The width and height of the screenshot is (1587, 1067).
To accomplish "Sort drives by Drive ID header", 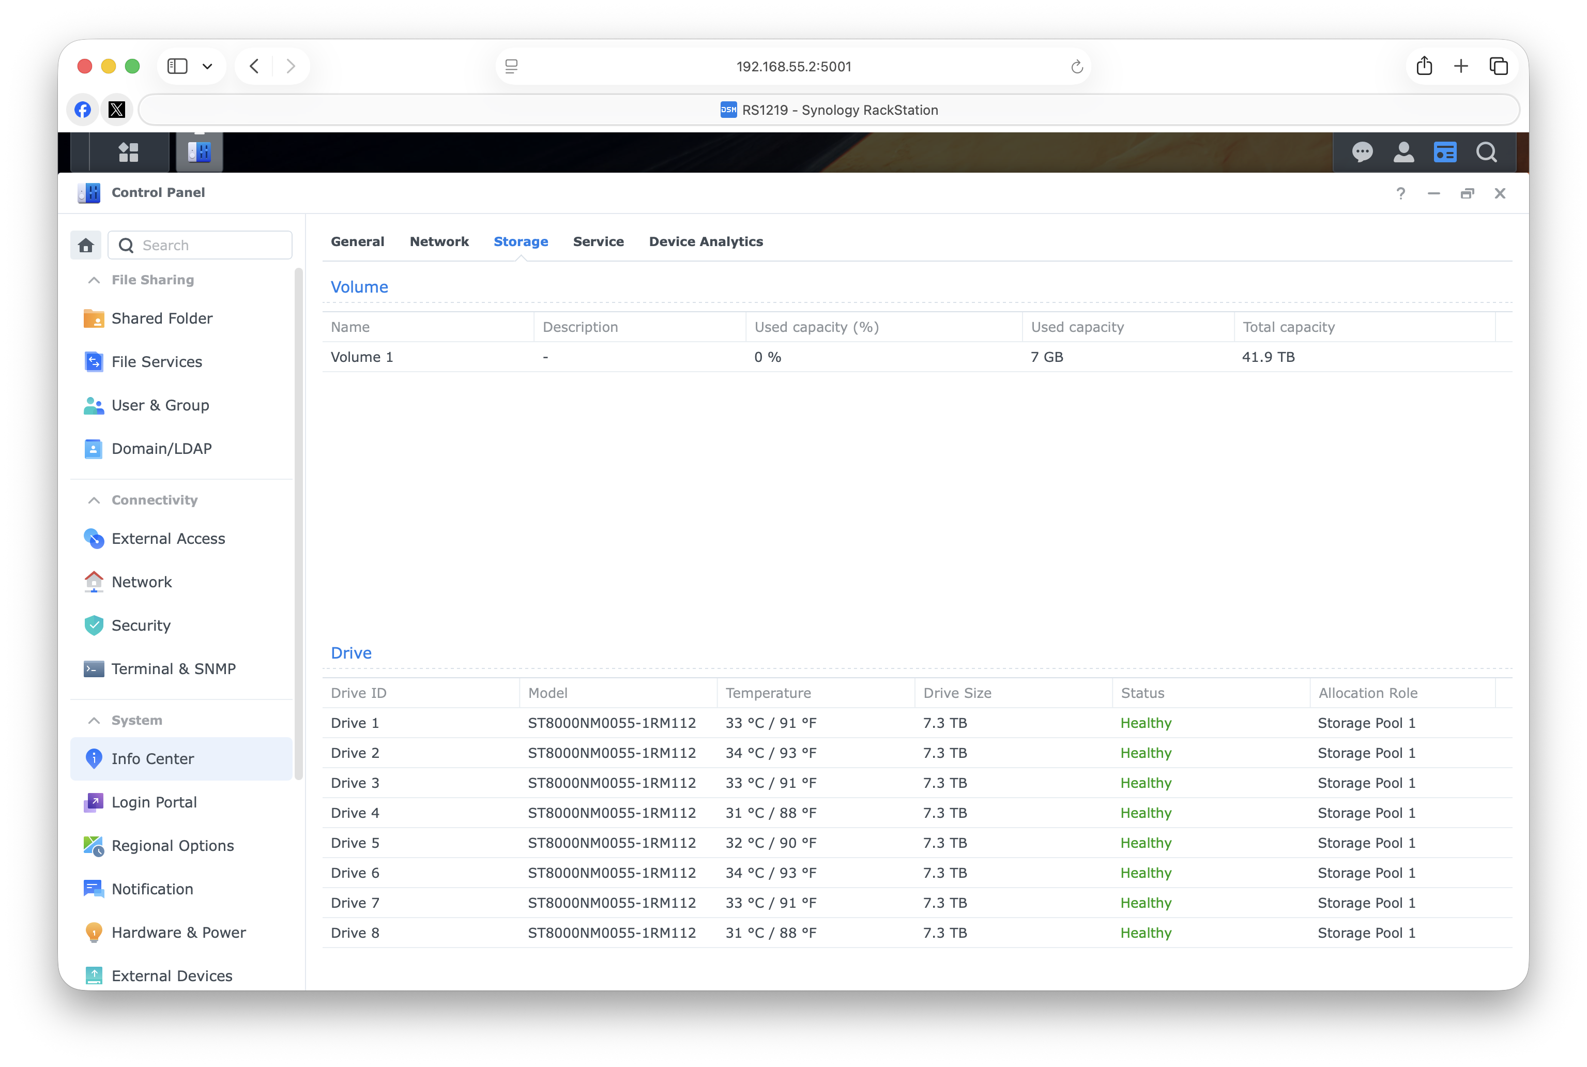I will click(421, 693).
